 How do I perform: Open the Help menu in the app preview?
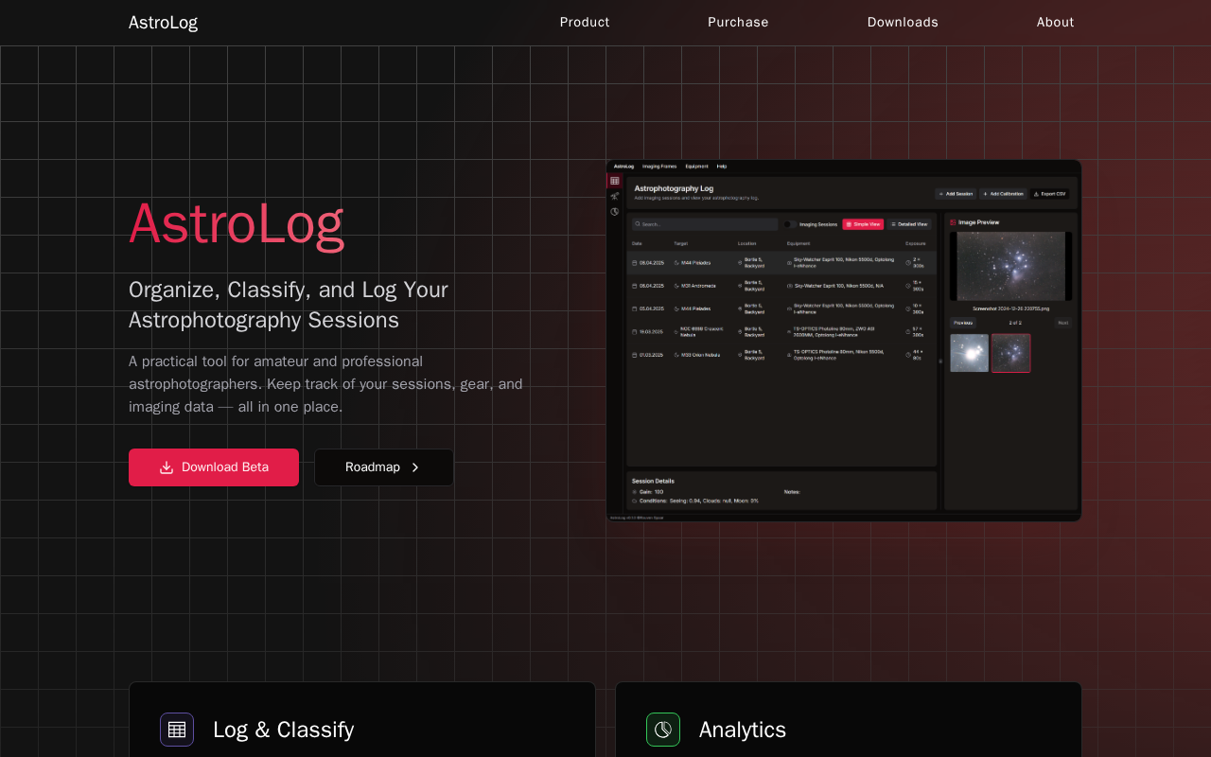[x=722, y=167]
